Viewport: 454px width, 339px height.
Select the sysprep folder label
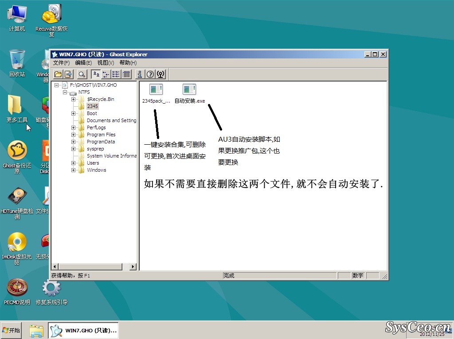(x=95, y=149)
